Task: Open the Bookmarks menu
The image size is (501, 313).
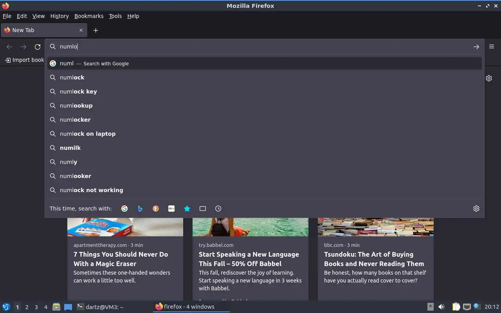Action: 89,16
